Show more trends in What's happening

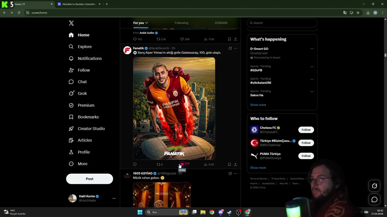[258, 105]
